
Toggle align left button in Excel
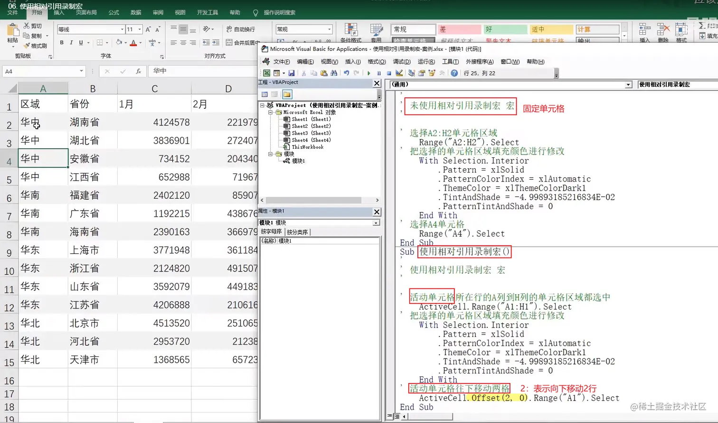(x=173, y=43)
